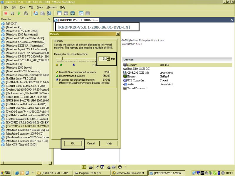Image resolution: width=235 pixels, height=176 pixels.
Task: Click the Help button in Memory dialog
Action: tap(109, 143)
